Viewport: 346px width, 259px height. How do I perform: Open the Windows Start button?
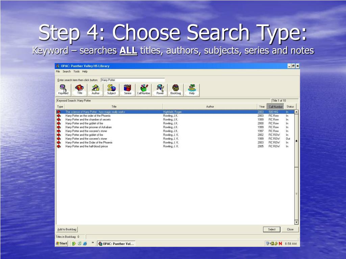[x=61, y=243]
